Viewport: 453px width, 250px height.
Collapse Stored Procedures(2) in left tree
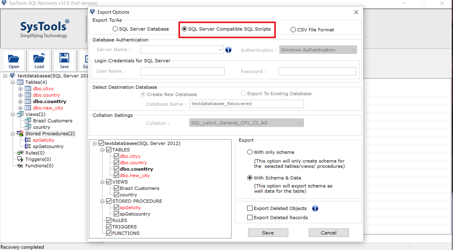13,134
